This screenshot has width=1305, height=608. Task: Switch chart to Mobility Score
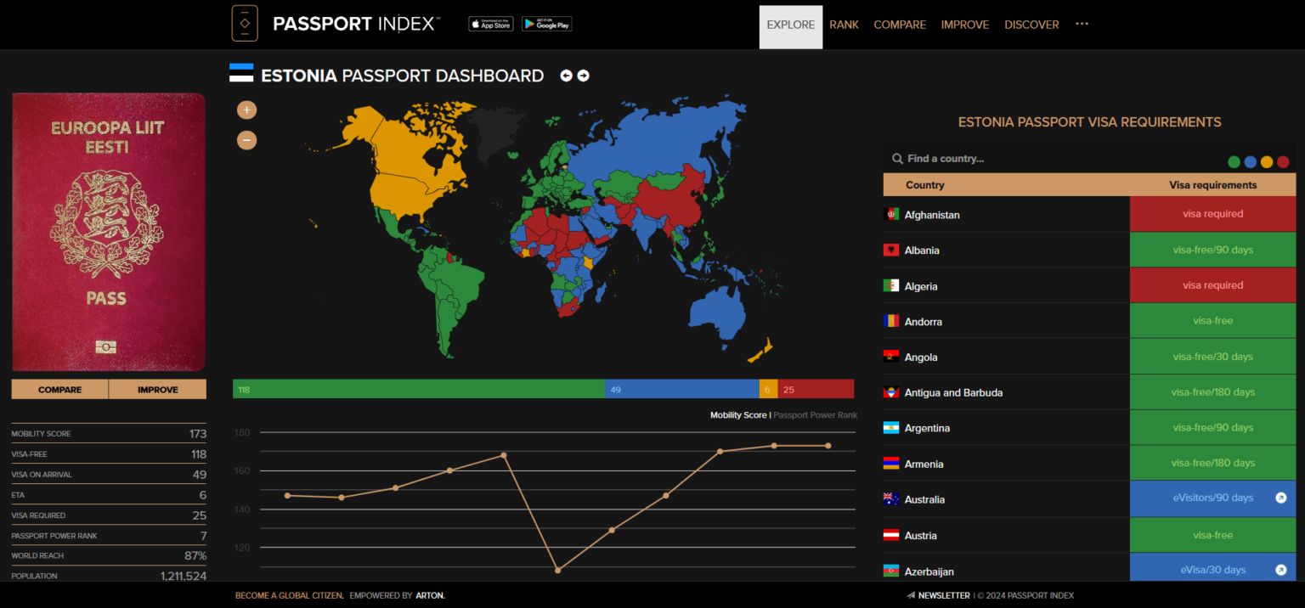pos(738,415)
